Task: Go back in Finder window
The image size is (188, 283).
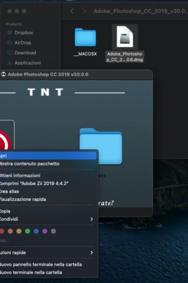Action: click(72, 11)
